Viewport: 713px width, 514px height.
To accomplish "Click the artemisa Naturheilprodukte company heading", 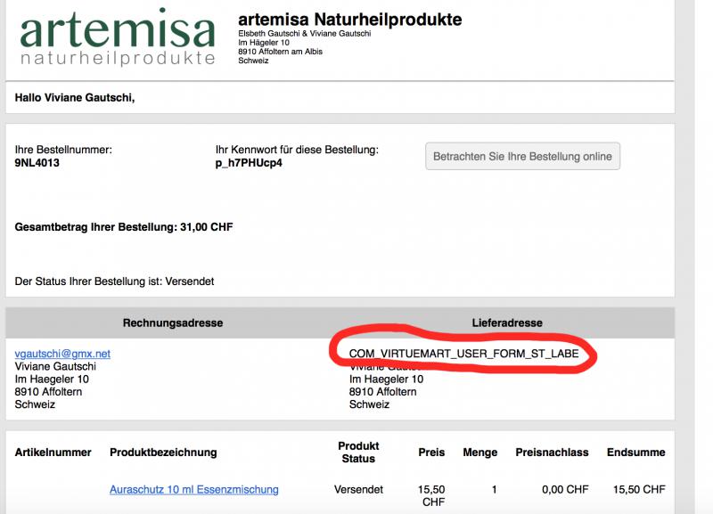I will [x=350, y=20].
